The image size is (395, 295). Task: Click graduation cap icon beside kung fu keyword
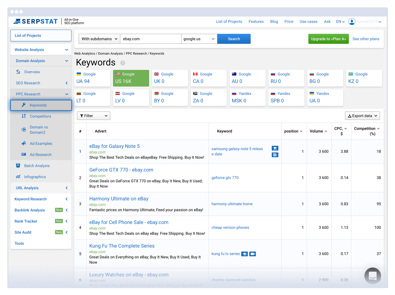pos(245,254)
